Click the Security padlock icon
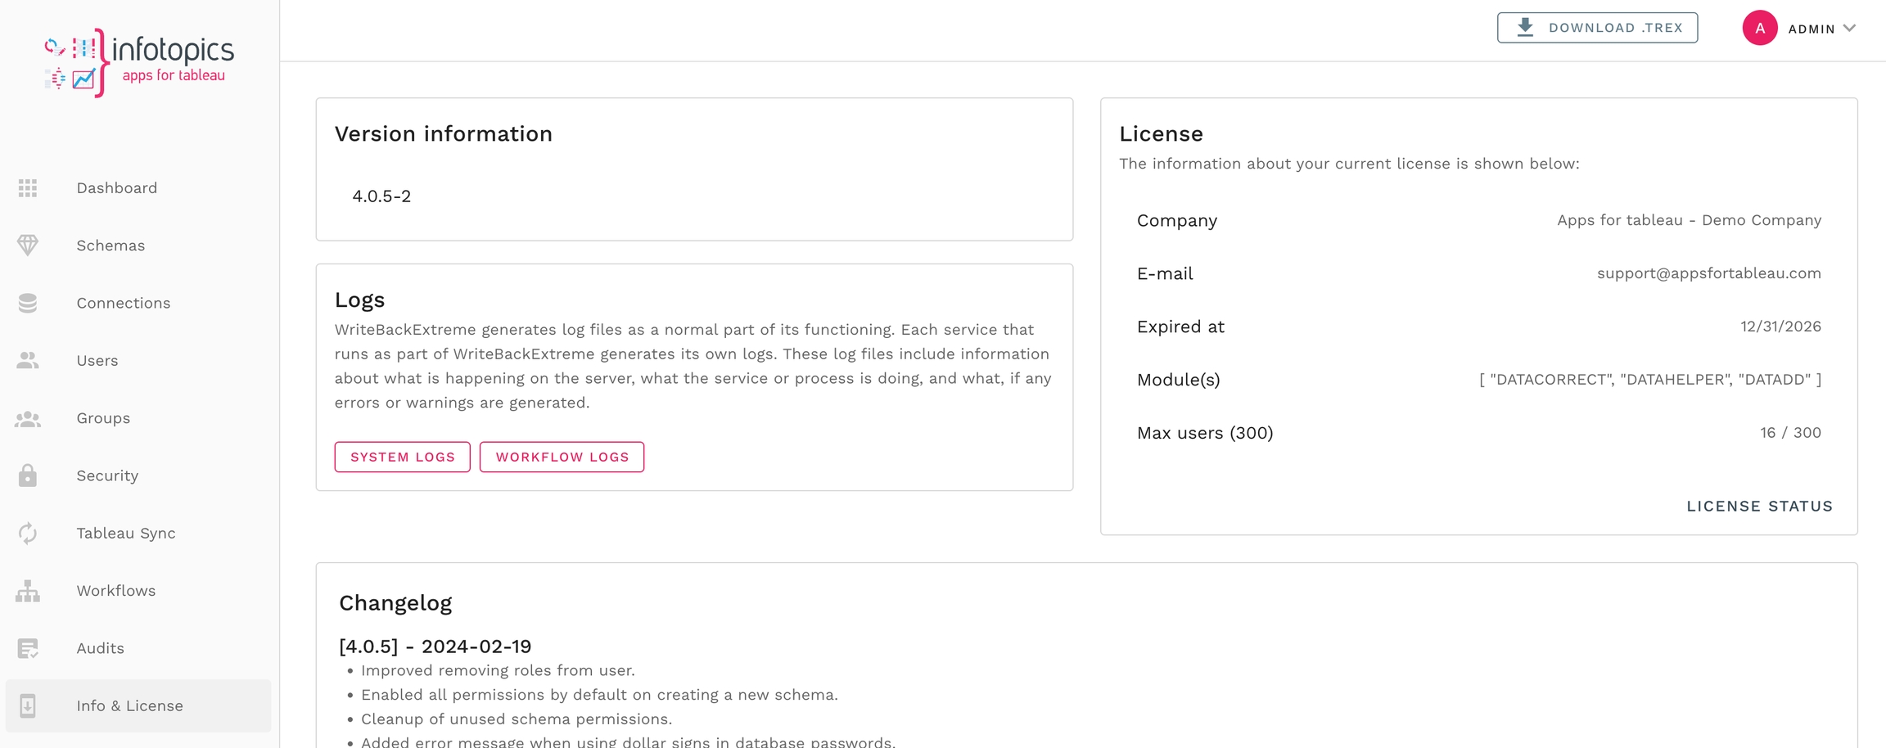 point(28,475)
